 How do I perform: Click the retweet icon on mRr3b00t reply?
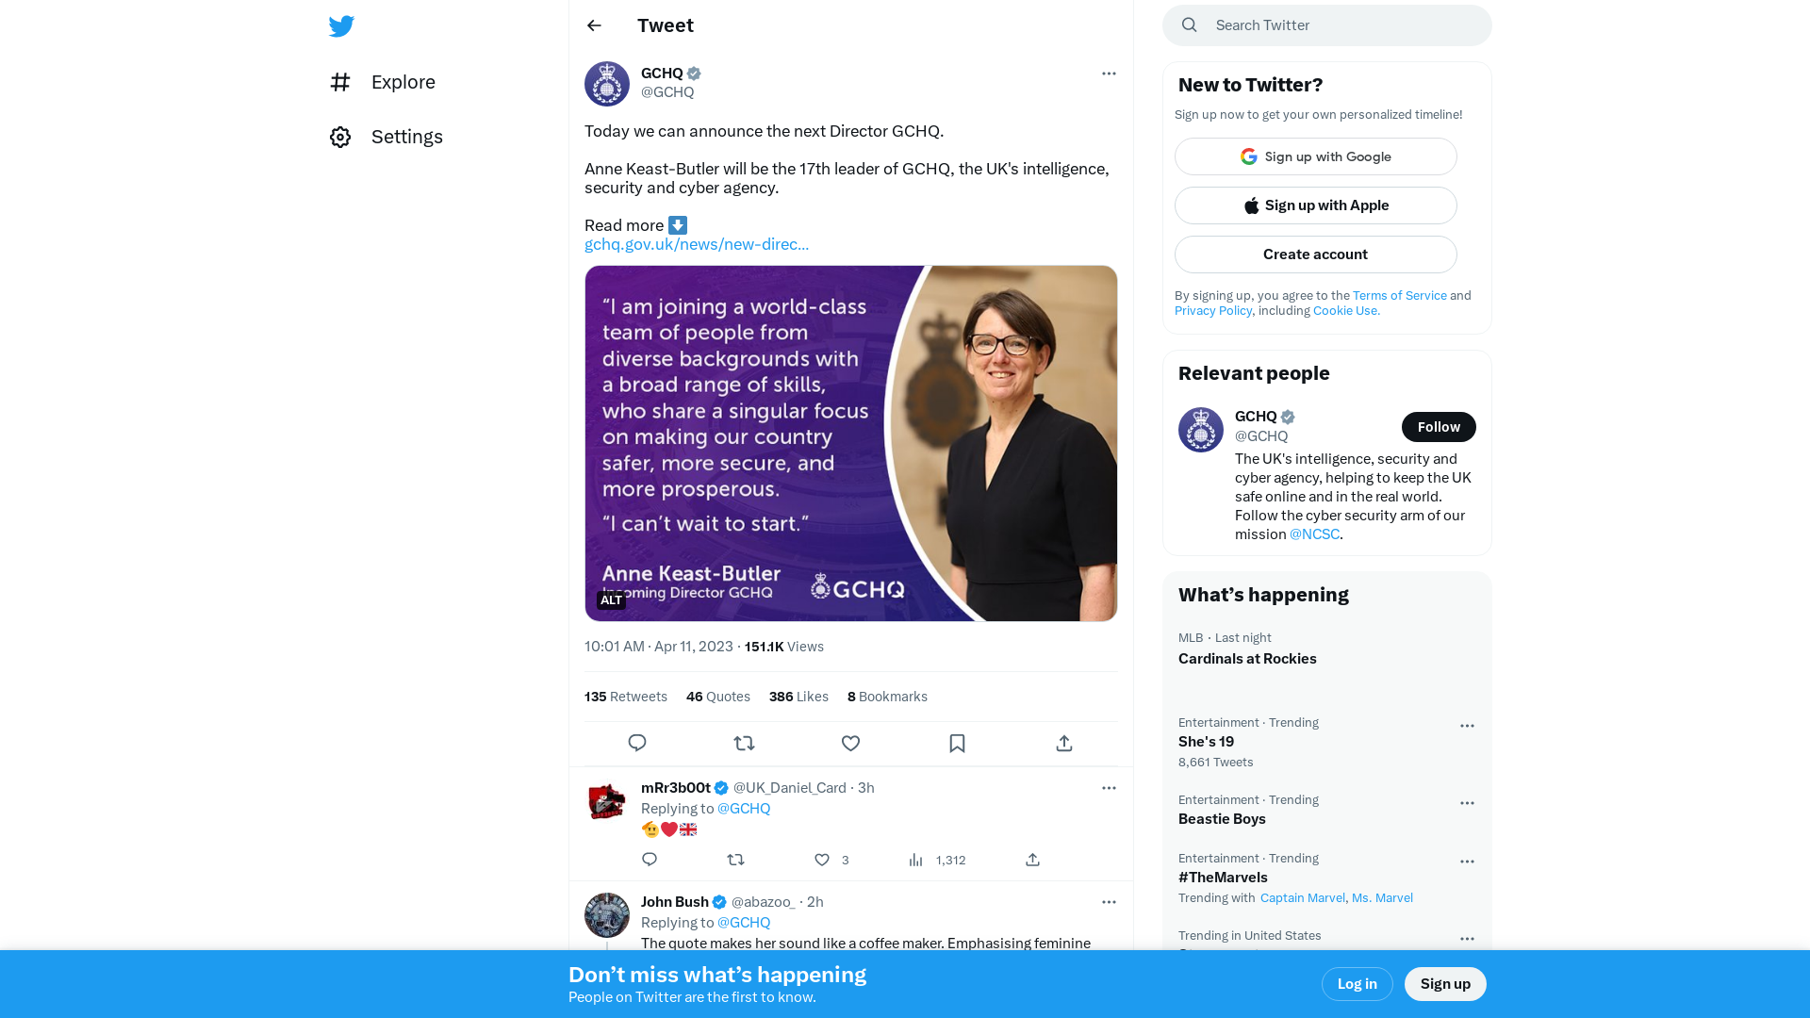coord(736,859)
